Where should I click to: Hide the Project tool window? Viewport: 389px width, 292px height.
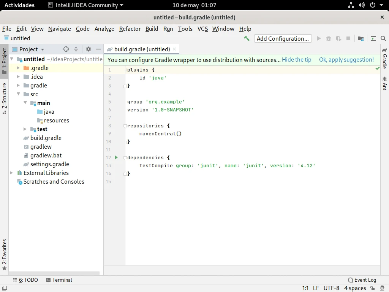[x=98, y=49]
